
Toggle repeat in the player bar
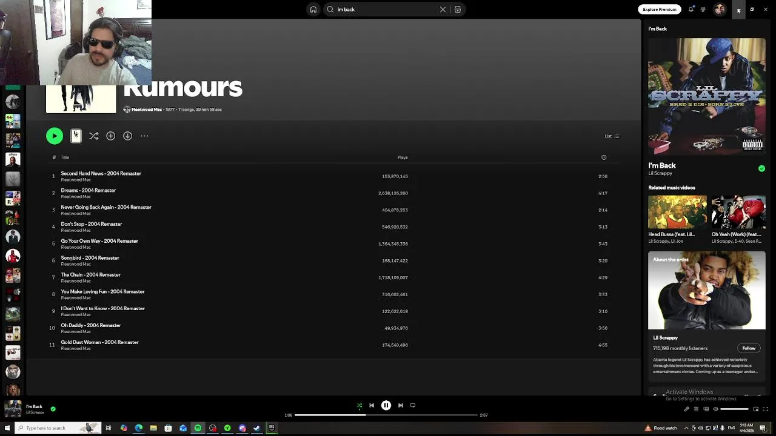click(413, 406)
